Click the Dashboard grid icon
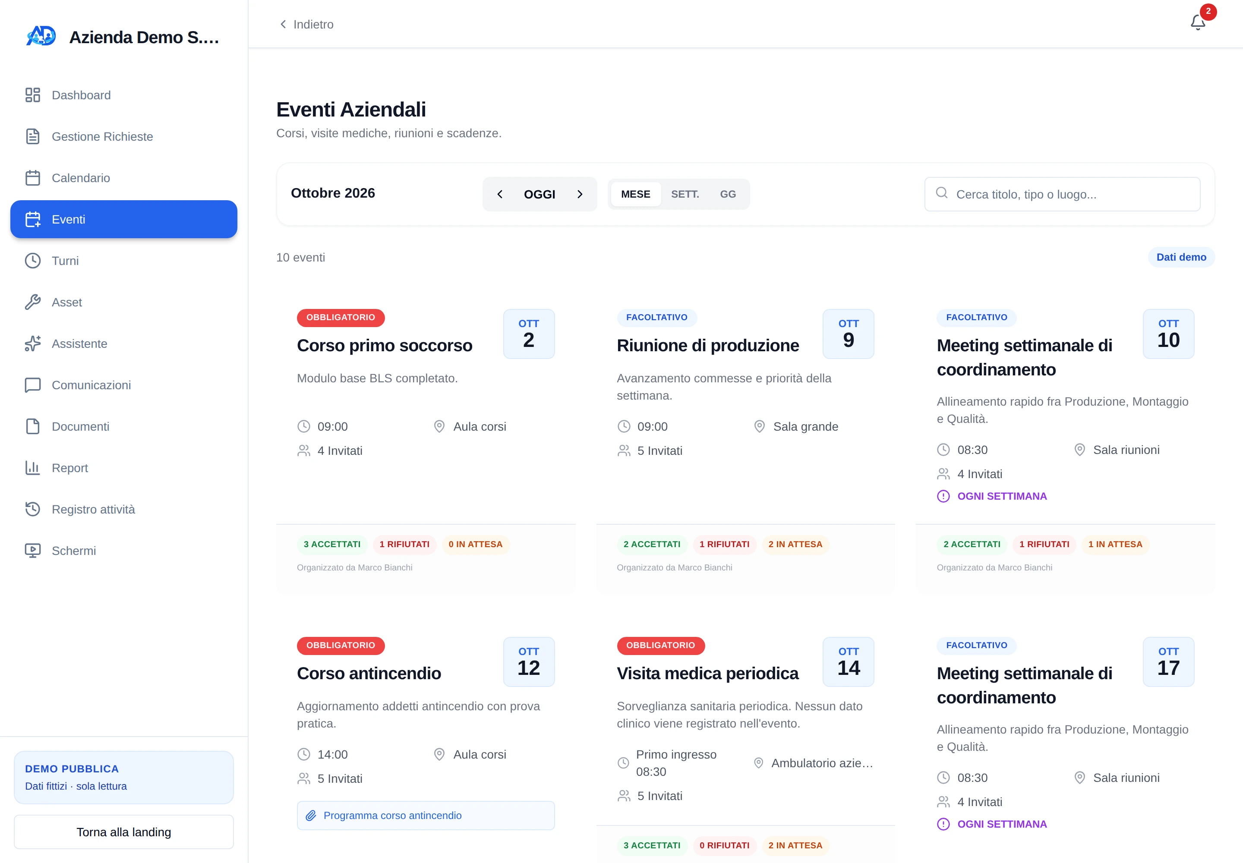Screen dimensions: 1243x863 pos(32,95)
